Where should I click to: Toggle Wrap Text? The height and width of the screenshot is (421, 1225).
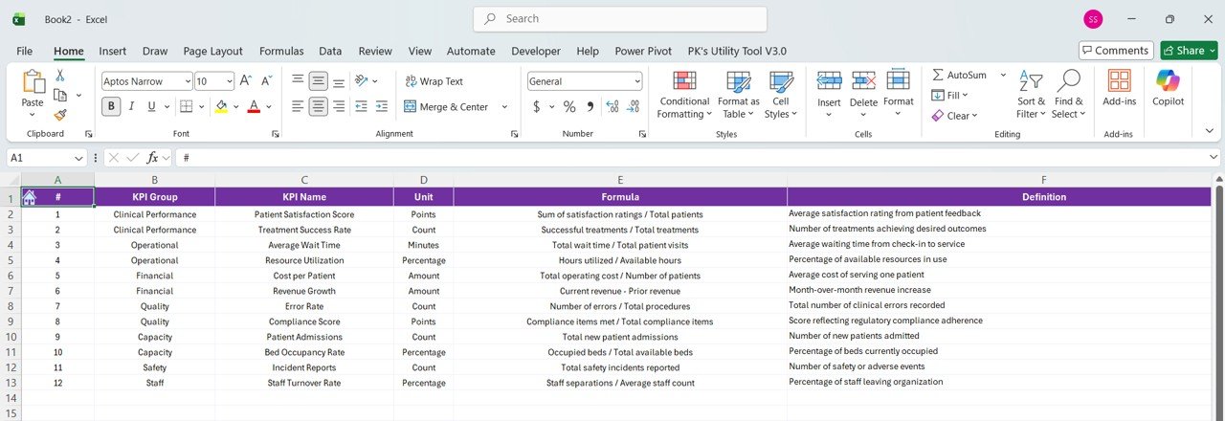[434, 81]
